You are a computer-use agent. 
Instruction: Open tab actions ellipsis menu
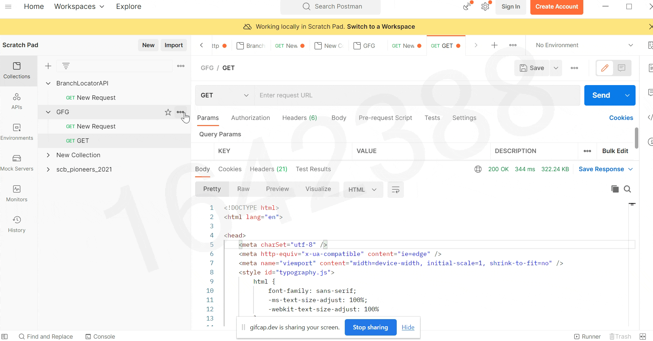[513, 45]
